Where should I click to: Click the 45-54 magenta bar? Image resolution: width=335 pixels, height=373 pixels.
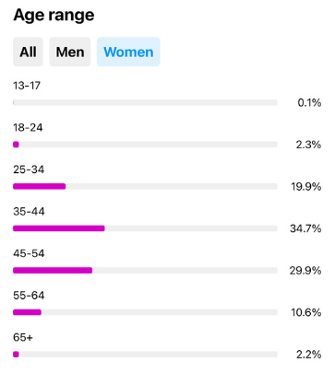tap(53, 271)
